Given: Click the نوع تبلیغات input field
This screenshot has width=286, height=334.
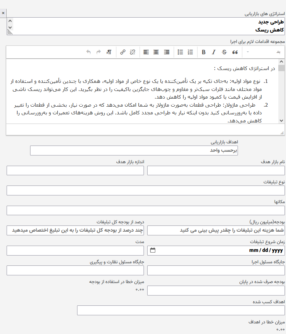Looking at the screenshot, I should coord(146,190).
